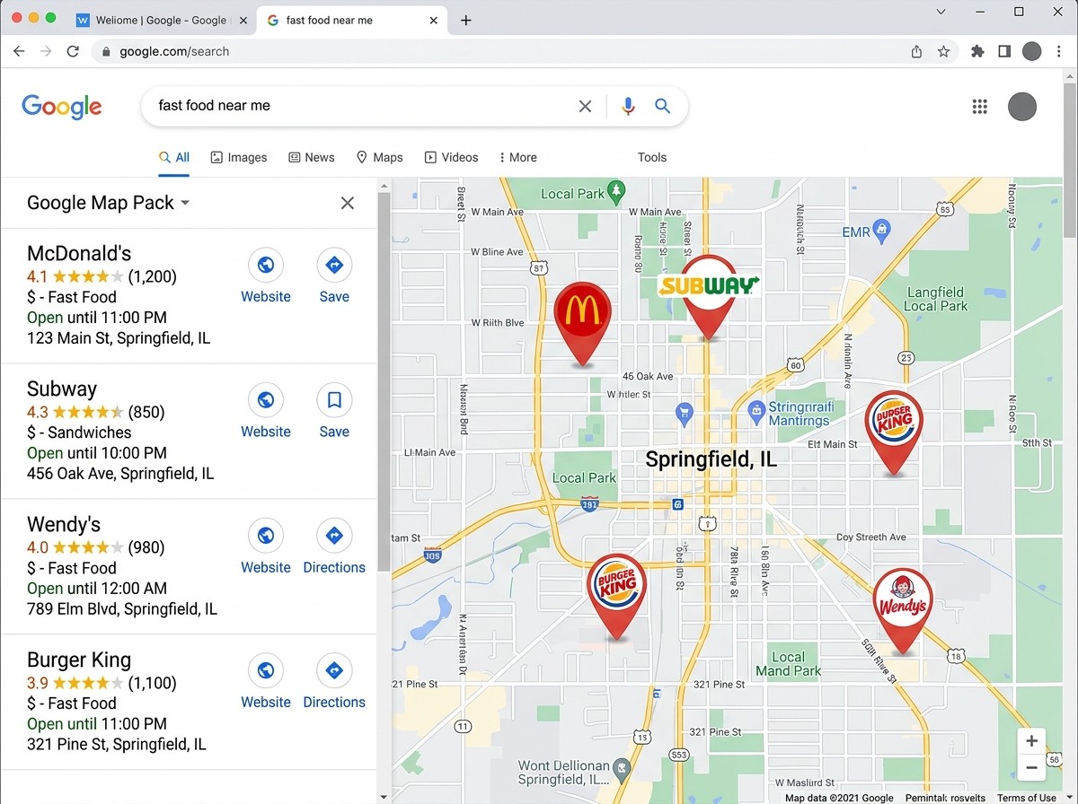Screen dimensions: 1078x804
Task: Open the Maps search tab
Action: coord(379,157)
